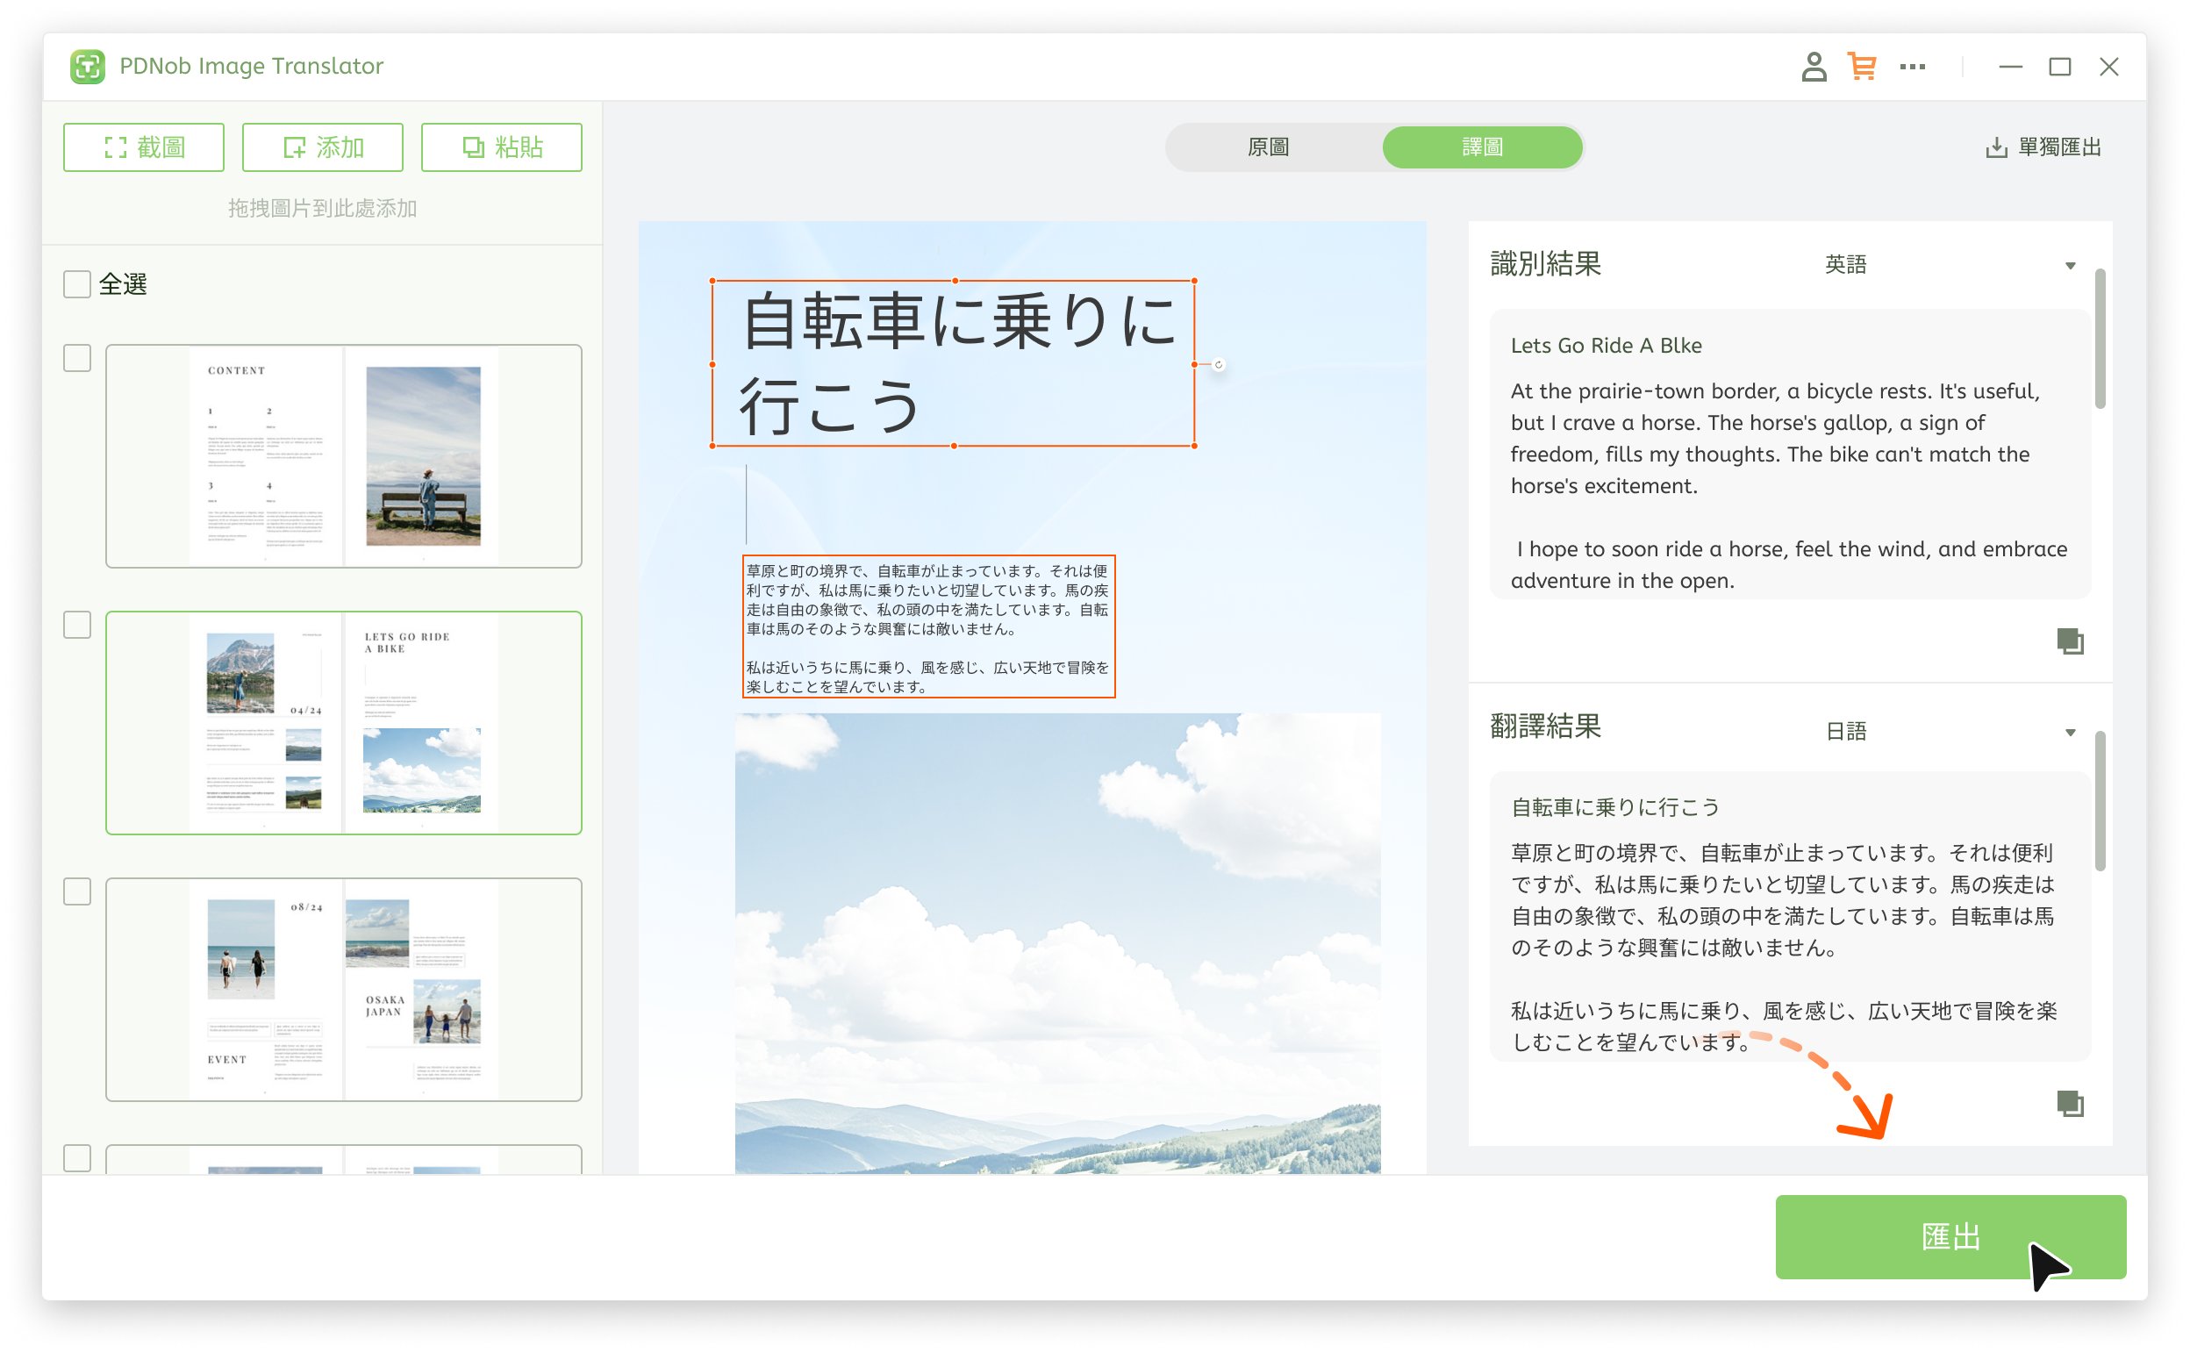Click the user account icon
2190x1353 pixels.
pos(1814,66)
